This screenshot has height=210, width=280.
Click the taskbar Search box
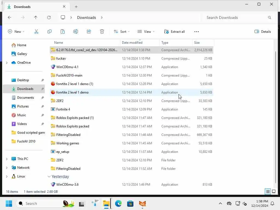pyautogui.click(x=46, y=203)
